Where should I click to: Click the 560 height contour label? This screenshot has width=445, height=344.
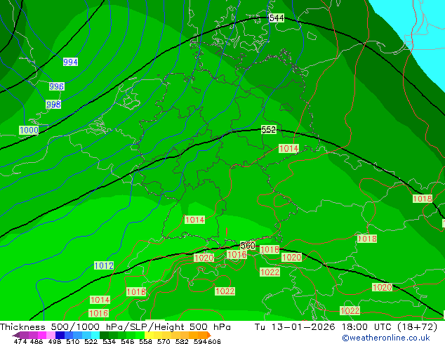(x=248, y=245)
